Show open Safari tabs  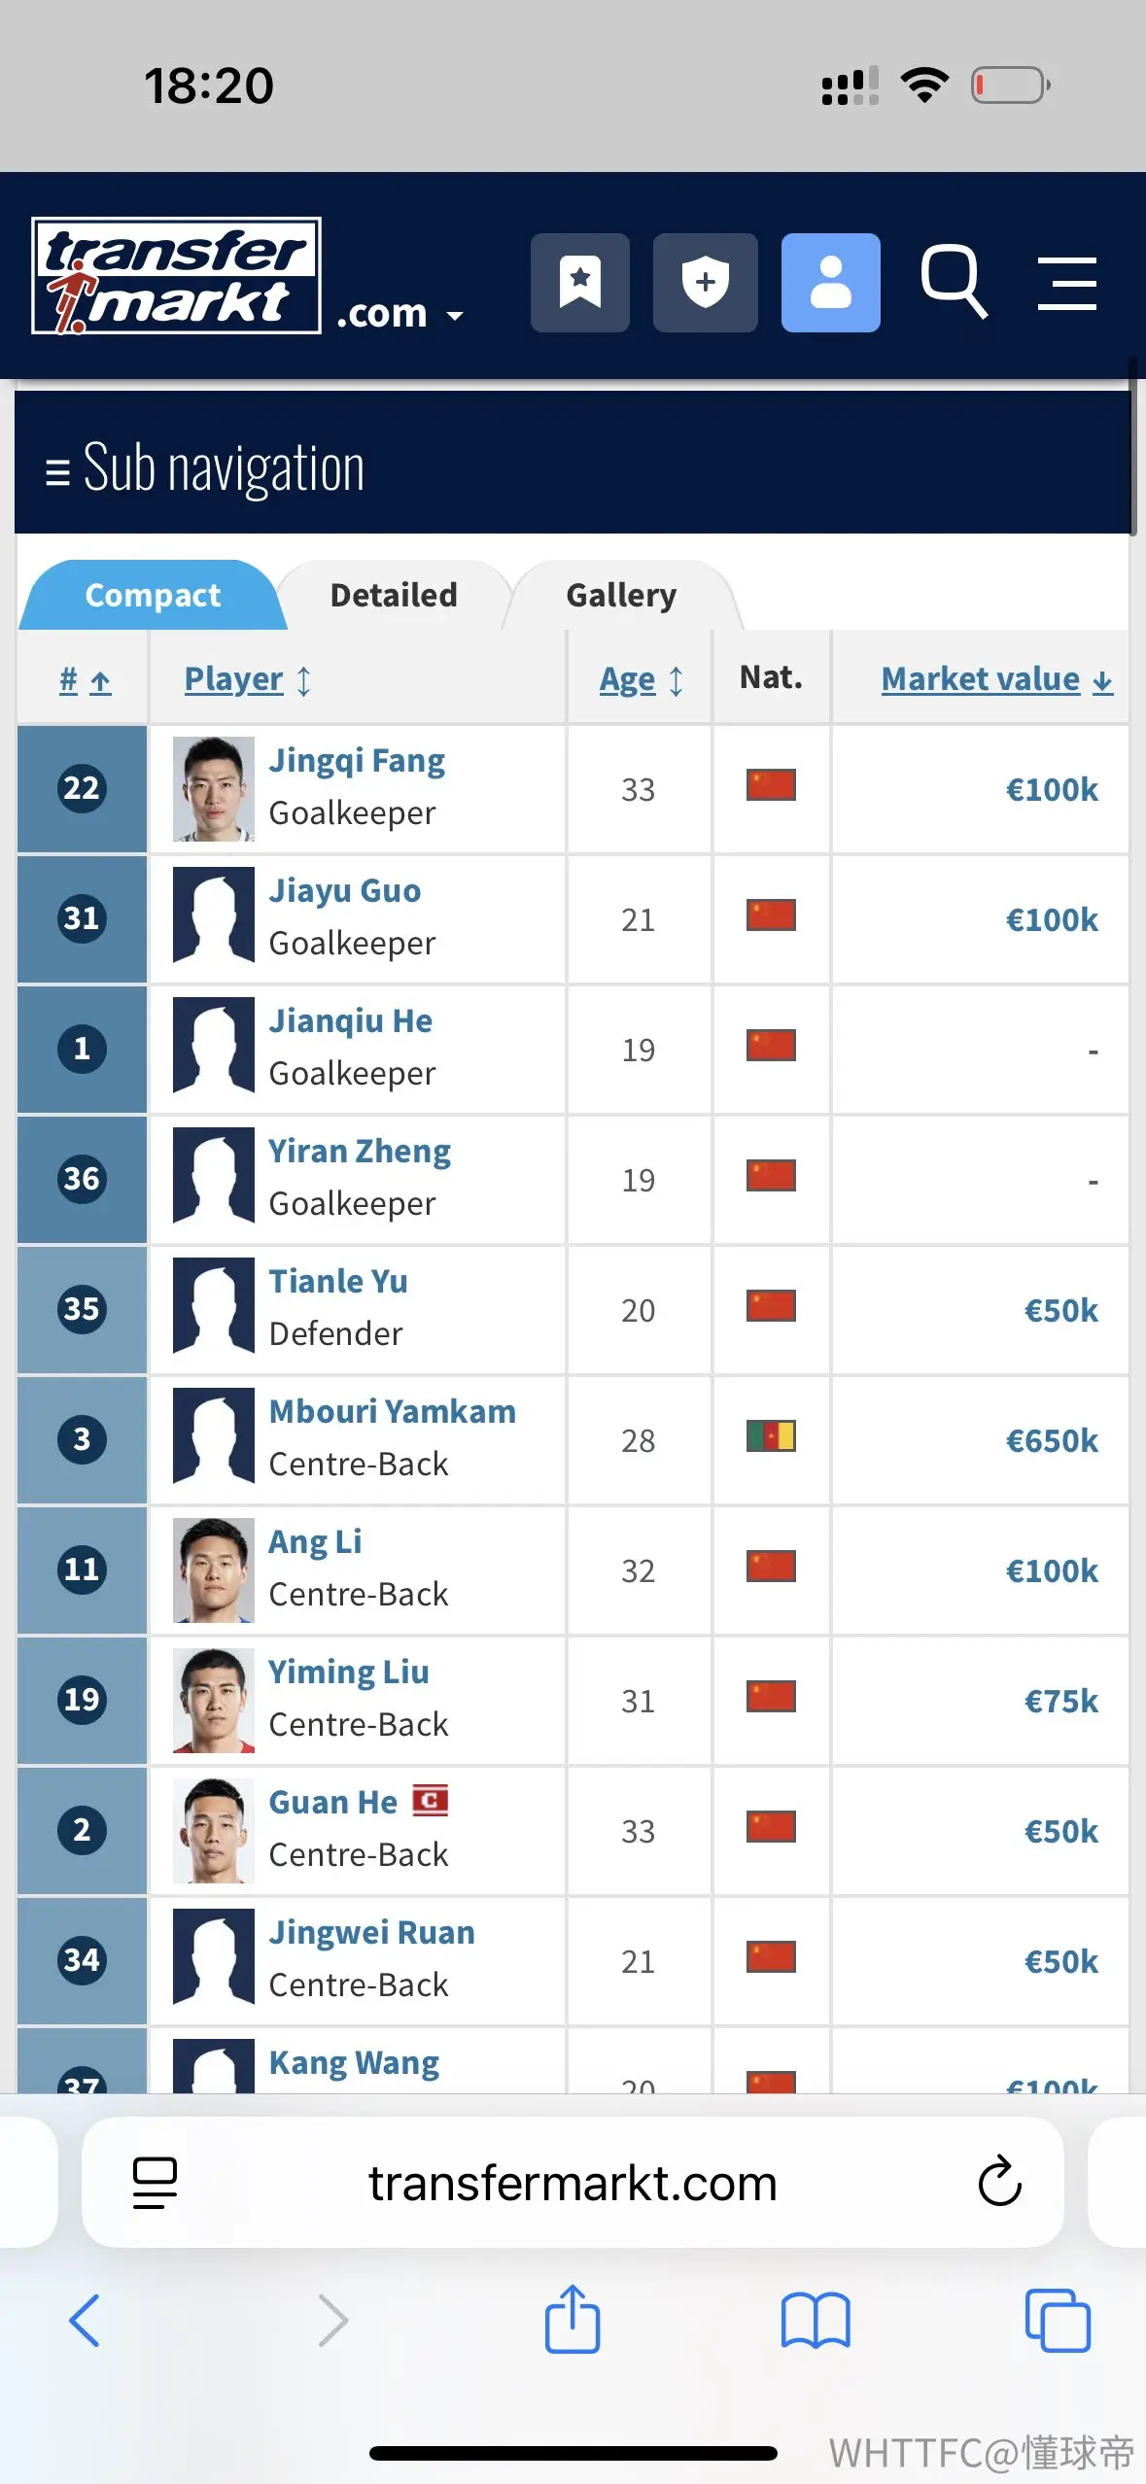coord(1058,2321)
